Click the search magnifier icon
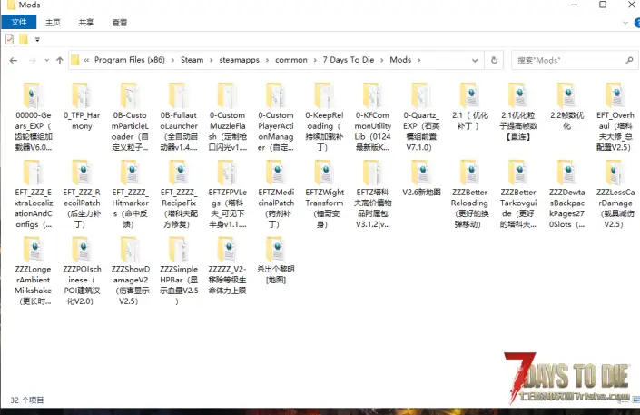Screen dimensions: 640x415 coord(629,61)
